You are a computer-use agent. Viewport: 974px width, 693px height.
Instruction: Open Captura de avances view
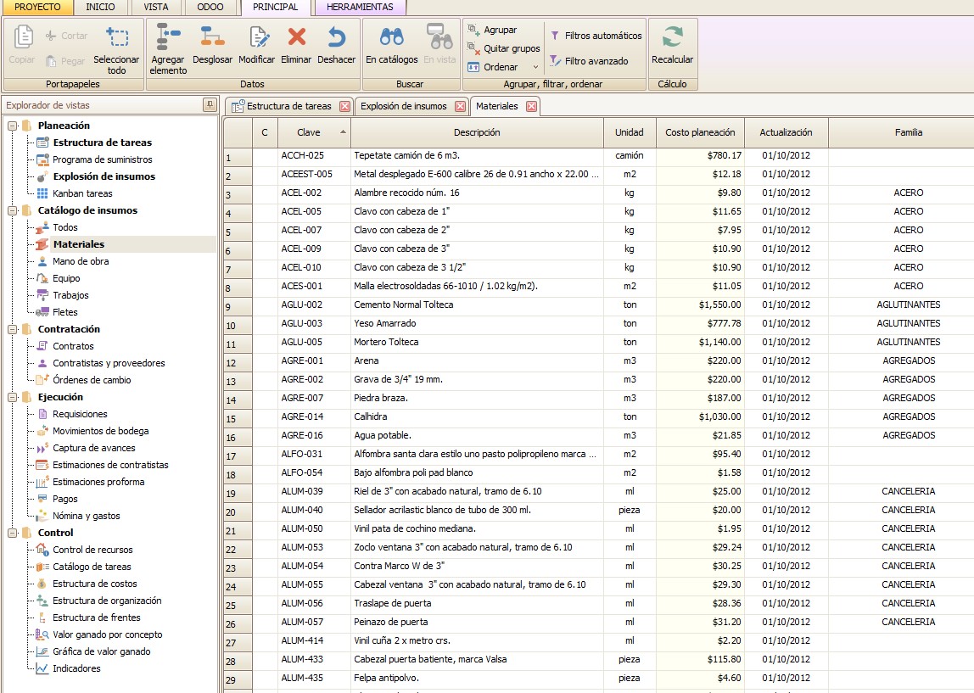tap(94, 448)
